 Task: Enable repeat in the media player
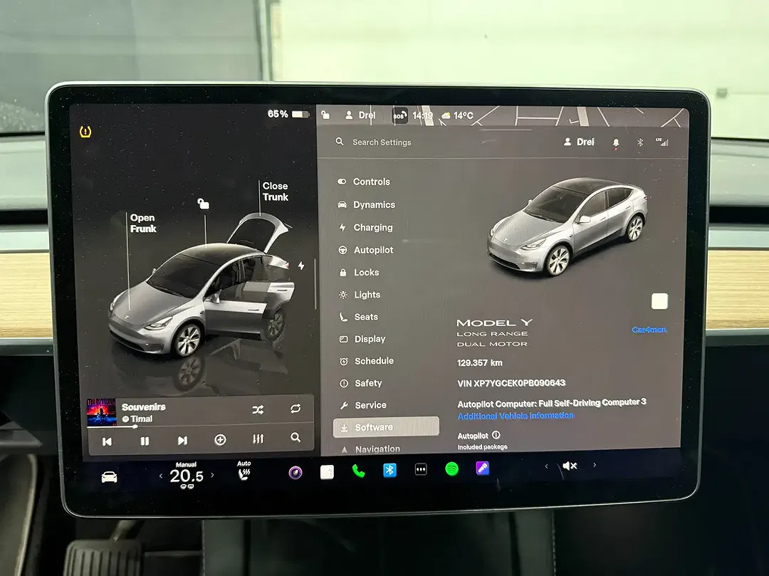point(295,409)
